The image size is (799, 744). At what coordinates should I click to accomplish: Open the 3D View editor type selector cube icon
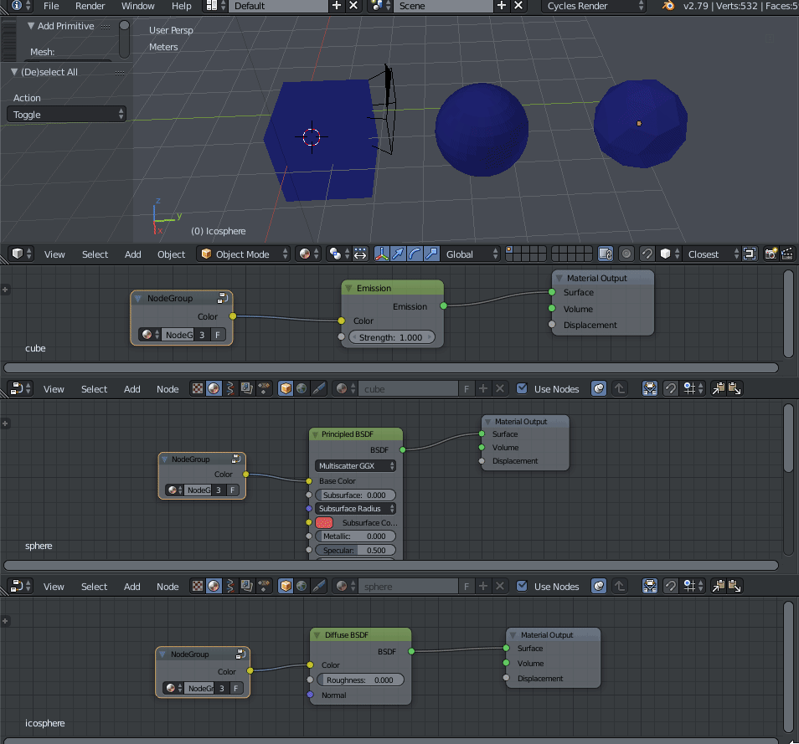tap(22, 254)
